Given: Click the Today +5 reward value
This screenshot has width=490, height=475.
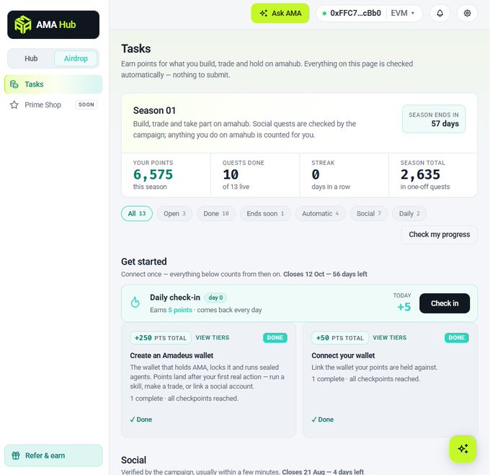Looking at the screenshot, I should pos(404,307).
